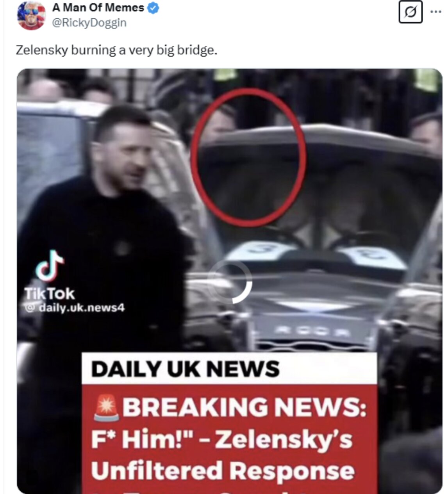This screenshot has height=494, width=448.
Task: Click the siren emoji in the caption
Action: 106,408
